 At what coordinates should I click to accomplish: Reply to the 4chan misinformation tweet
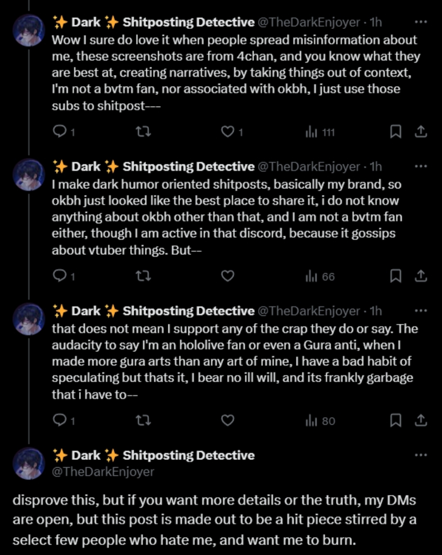[60, 132]
